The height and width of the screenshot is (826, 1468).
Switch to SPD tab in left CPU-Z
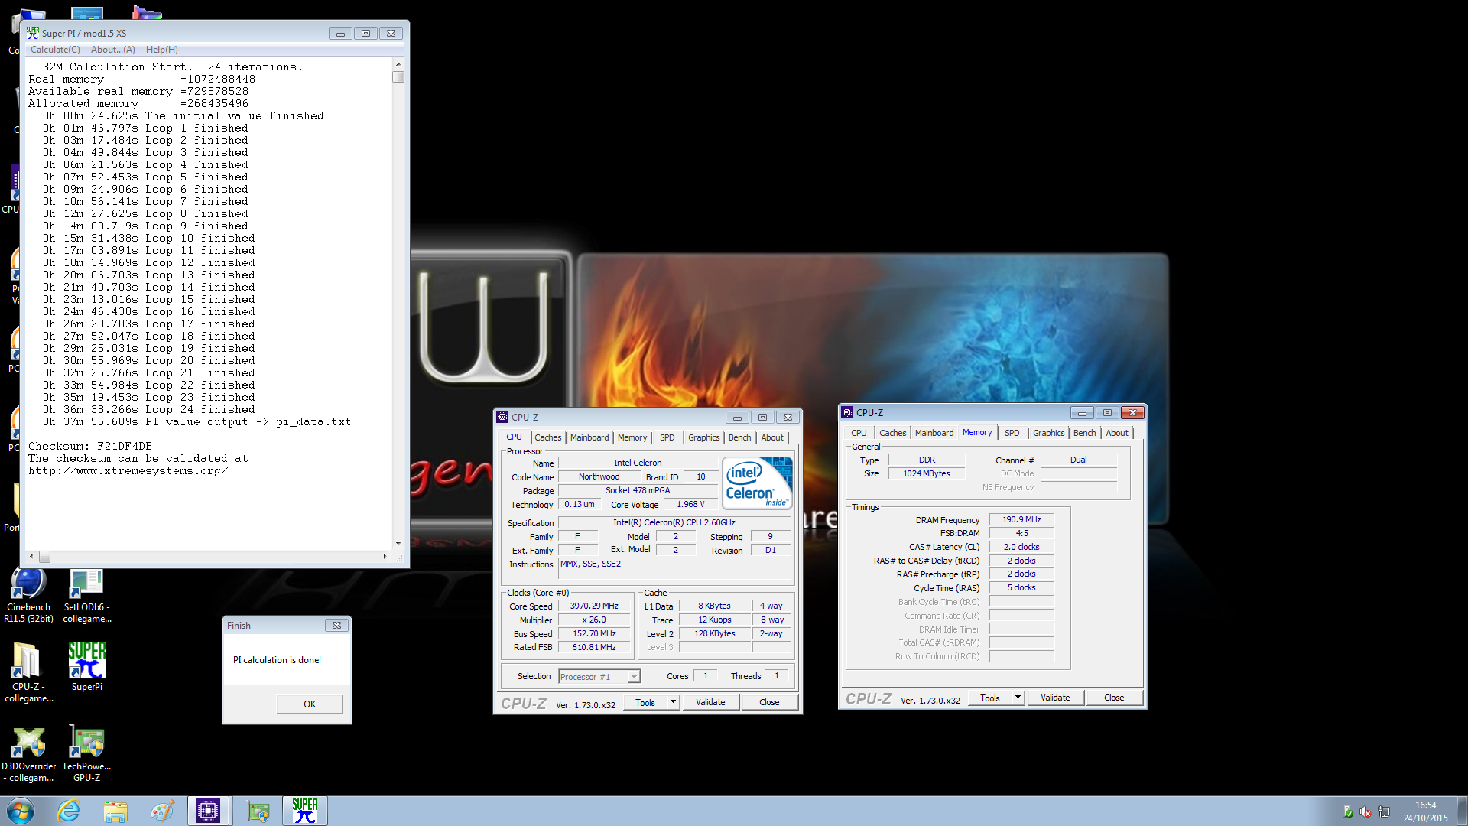coord(667,437)
